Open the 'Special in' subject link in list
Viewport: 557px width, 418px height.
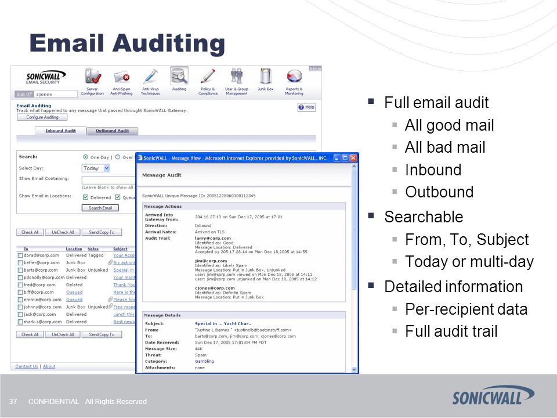(x=124, y=270)
